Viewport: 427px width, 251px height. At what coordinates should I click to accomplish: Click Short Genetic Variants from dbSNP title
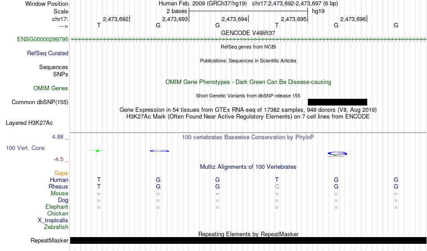point(248,96)
